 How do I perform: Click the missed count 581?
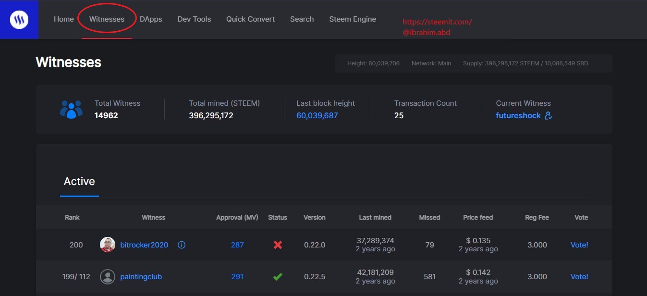(x=429, y=277)
